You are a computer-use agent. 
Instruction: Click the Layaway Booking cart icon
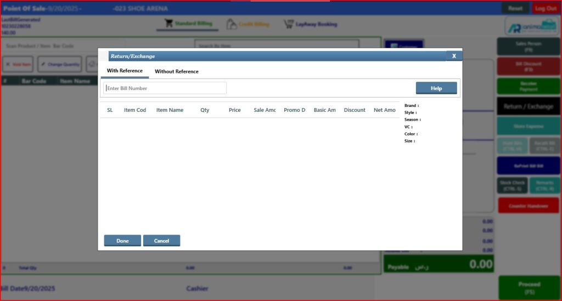pyautogui.click(x=288, y=24)
